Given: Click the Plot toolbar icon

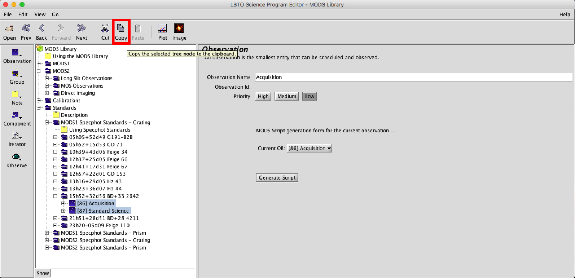Looking at the screenshot, I should pyautogui.click(x=162, y=28).
